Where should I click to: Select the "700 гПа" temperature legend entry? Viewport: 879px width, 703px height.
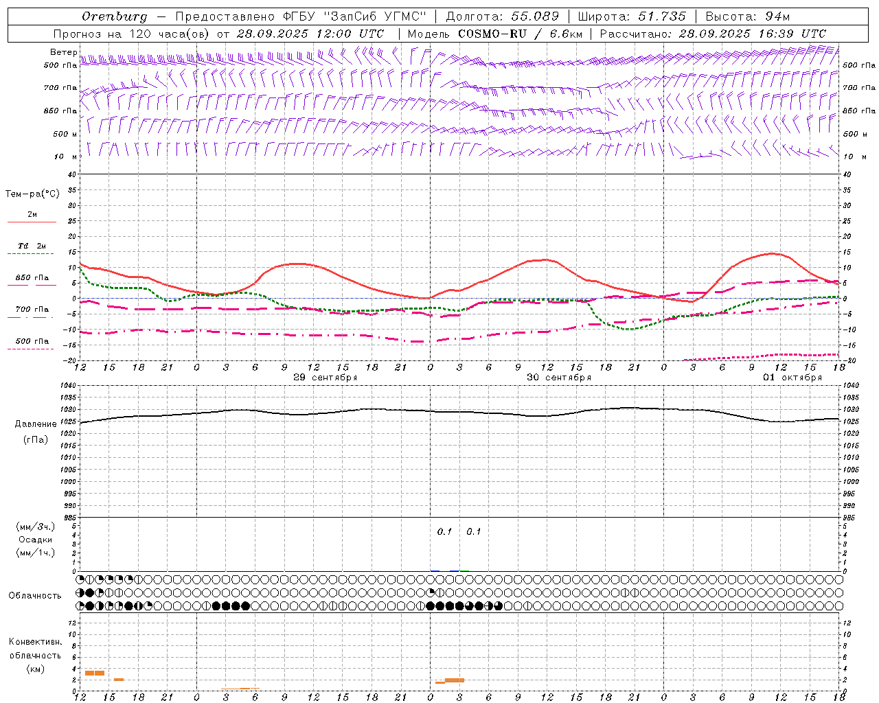click(x=32, y=310)
